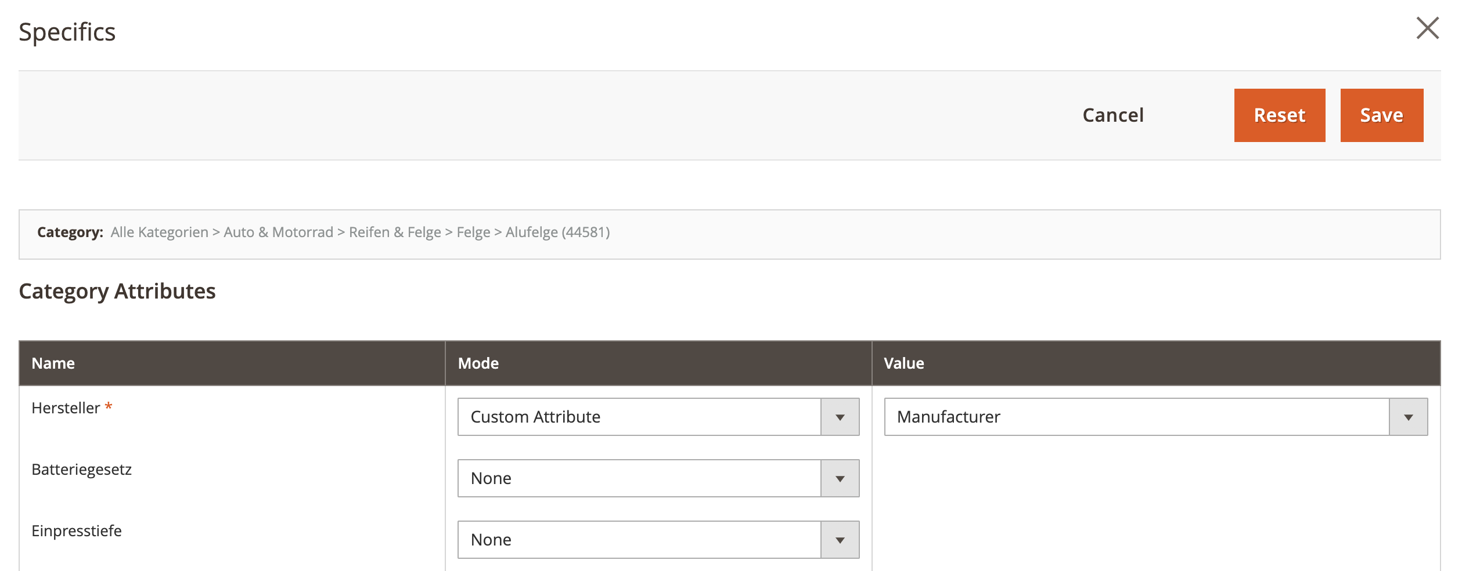Save the category attribute settings
Viewport: 1462px width, 571px height.
(x=1381, y=115)
